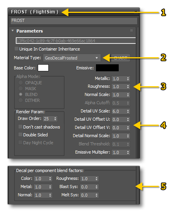Click the Parameters rollout header text
This screenshot has height=212, width=171.
click(x=30, y=31)
